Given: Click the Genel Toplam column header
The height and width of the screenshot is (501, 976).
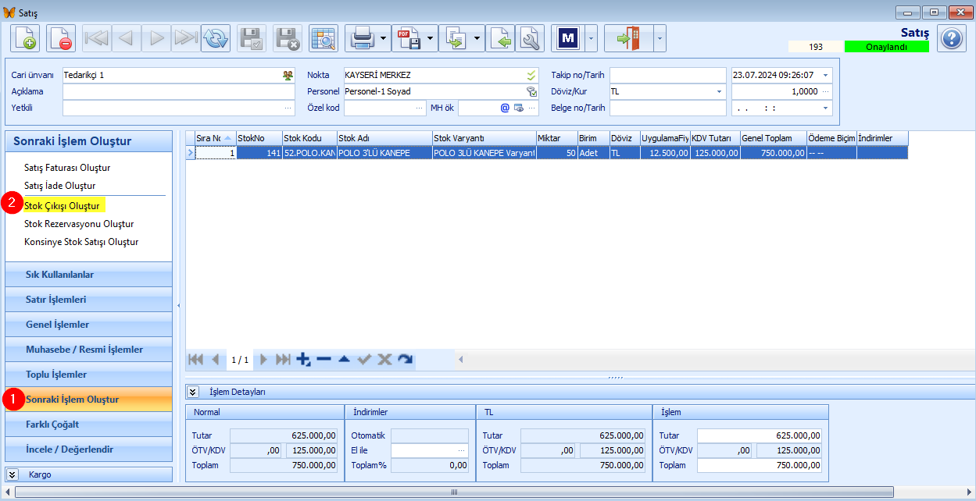Looking at the screenshot, I should pyautogui.click(x=774, y=138).
